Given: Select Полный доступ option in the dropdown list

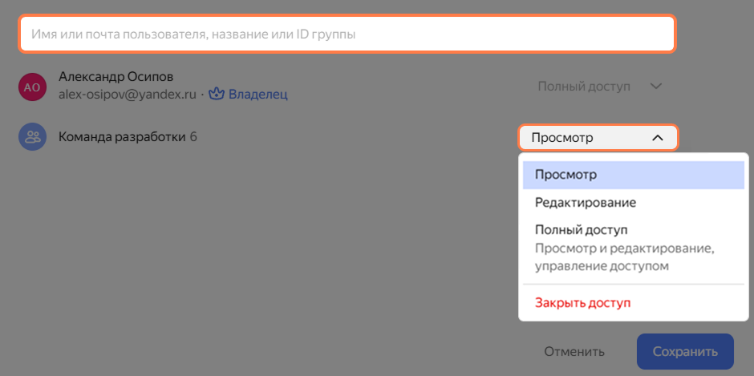Looking at the screenshot, I should (582, 230).
